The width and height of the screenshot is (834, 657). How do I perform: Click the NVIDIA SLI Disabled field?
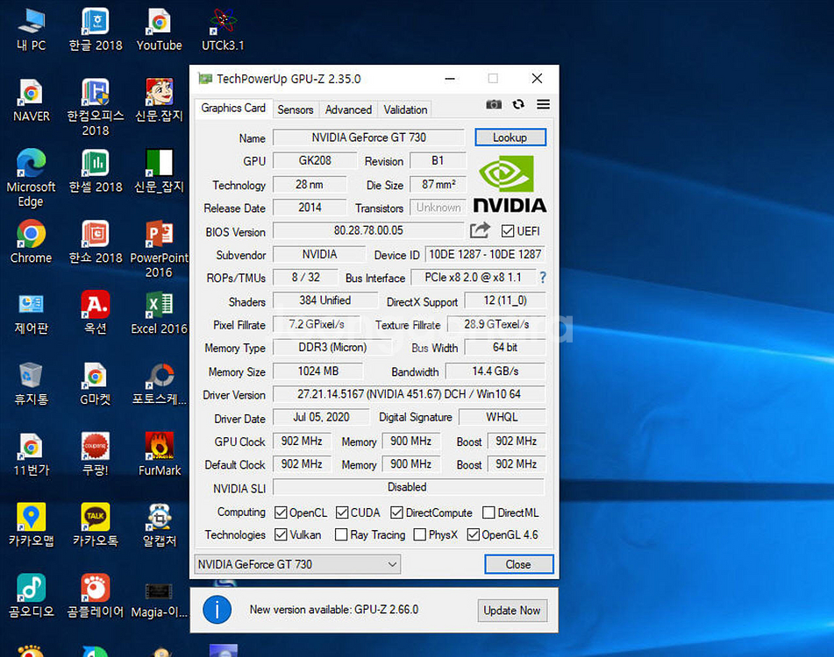coord(409,487)
